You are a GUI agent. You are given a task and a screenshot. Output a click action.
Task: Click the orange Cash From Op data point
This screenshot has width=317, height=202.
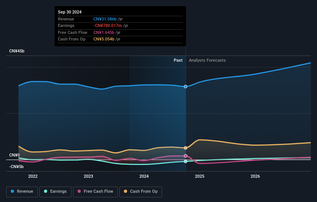coord(185,148)
